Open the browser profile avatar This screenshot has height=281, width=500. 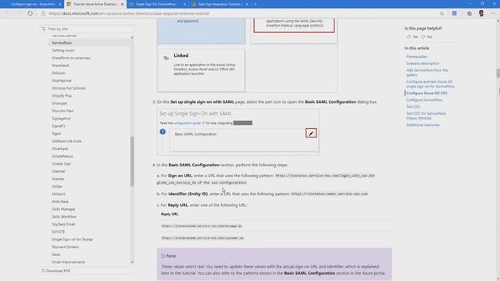(x=481, y=13)
